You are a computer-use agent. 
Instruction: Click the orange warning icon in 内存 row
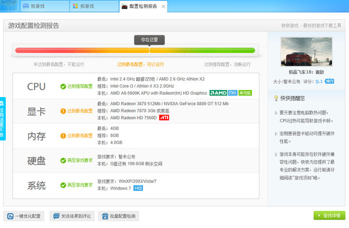pos(63,136)
